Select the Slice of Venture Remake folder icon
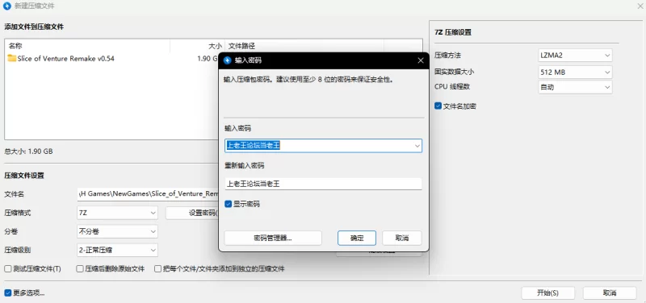Image resolution: width=646 pixels, height=303 pixels. coord(11,58)
